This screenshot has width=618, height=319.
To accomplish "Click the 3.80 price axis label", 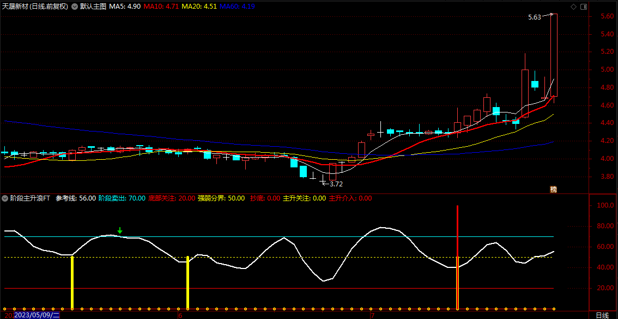I will (607, 177).
